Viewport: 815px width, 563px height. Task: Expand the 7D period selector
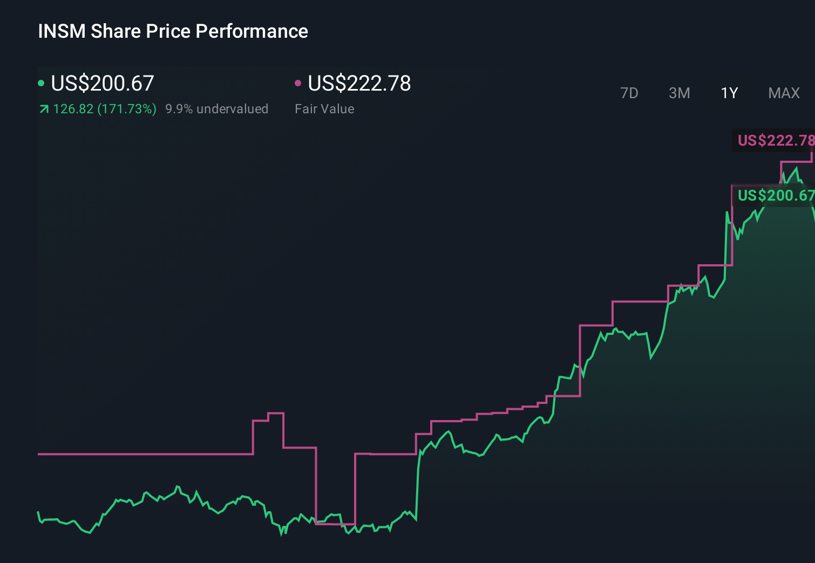click(x=630, y=93)
